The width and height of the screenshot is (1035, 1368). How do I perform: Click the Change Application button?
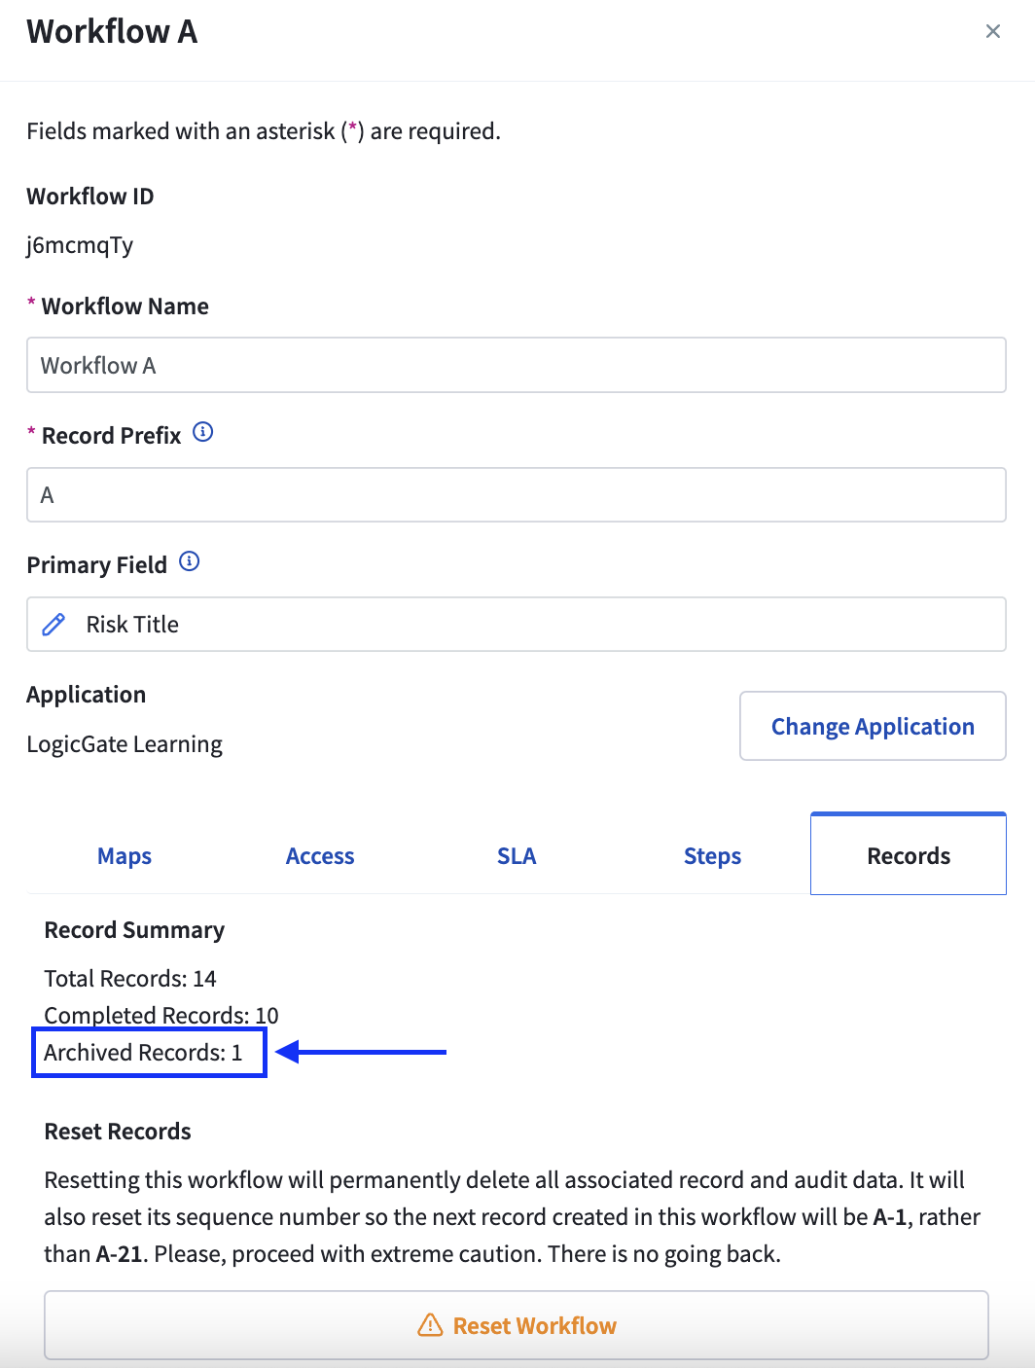[x=873, y=726]
